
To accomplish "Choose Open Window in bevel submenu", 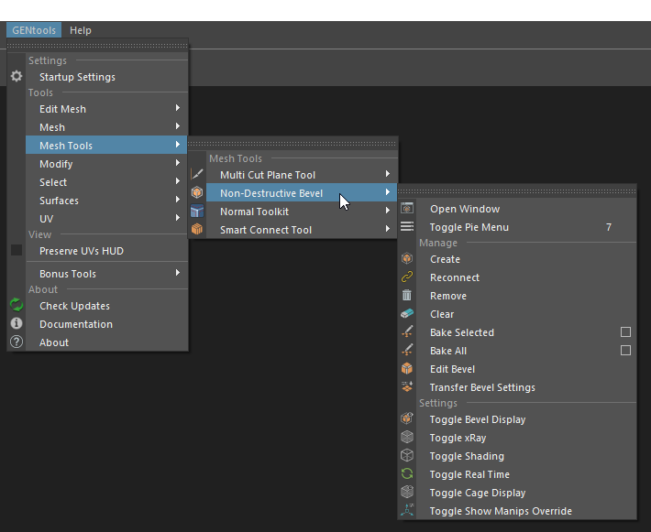I will [x=465, y=209].
